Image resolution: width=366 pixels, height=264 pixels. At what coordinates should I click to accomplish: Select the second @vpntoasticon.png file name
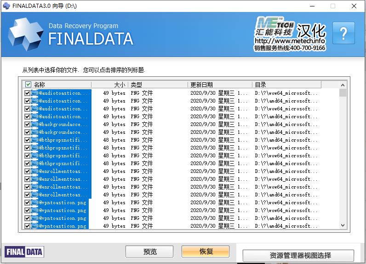63,210
